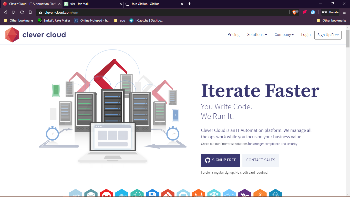
Task: Click the CONTACT SALES button
Action: [x=261, y=160]
